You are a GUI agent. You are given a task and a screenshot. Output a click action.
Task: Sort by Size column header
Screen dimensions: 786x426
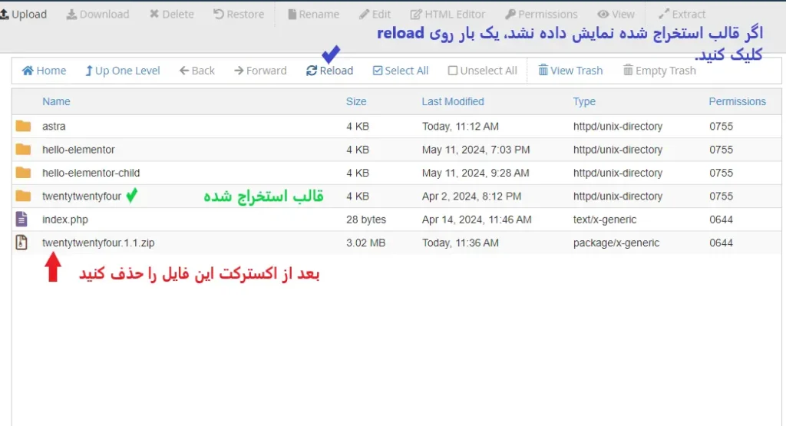tap(356, 101)
